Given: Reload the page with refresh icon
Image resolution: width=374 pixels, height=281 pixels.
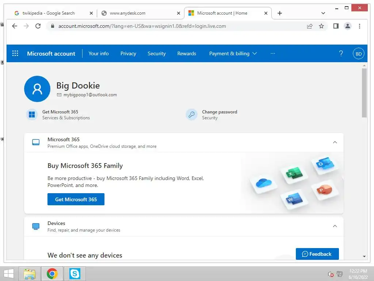Looking at the screenshot, I should [38, 26].
